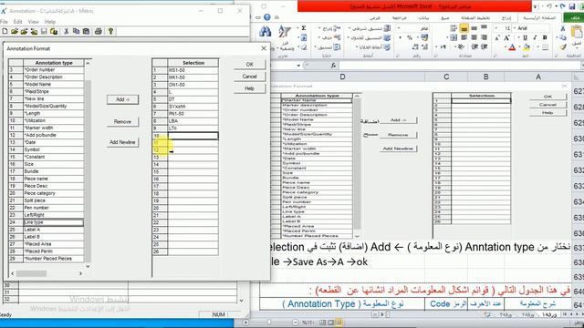584x328 pixels.
Task: Click the insert function fx icon
Action: 333,65
